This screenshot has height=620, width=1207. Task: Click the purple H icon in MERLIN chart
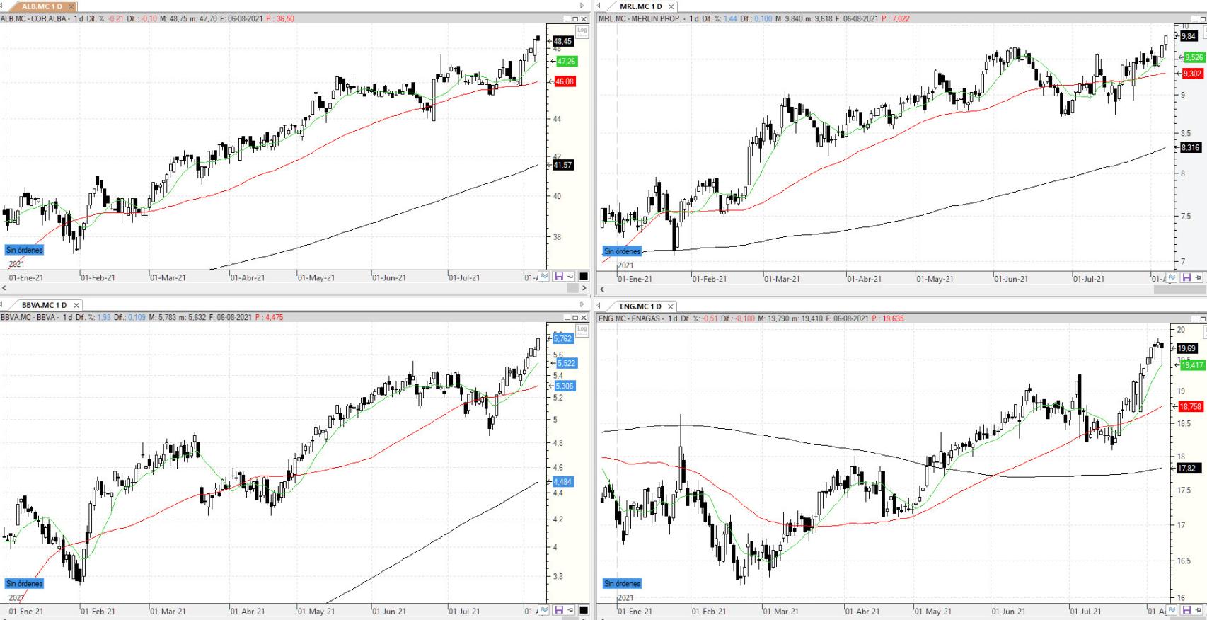(1186, 277)
